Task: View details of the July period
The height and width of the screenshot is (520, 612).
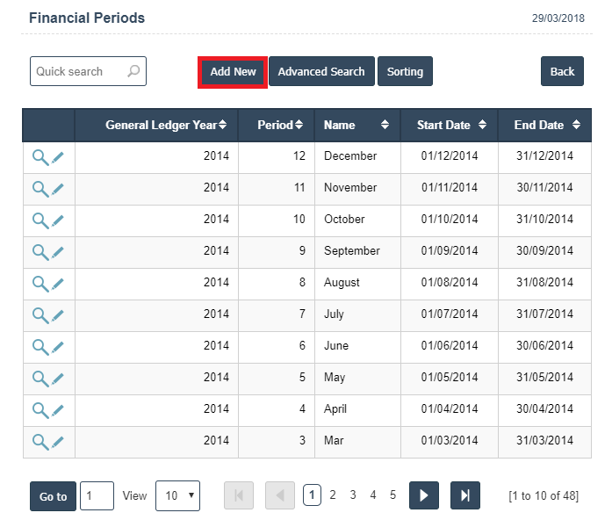Action: click(40, 316)
